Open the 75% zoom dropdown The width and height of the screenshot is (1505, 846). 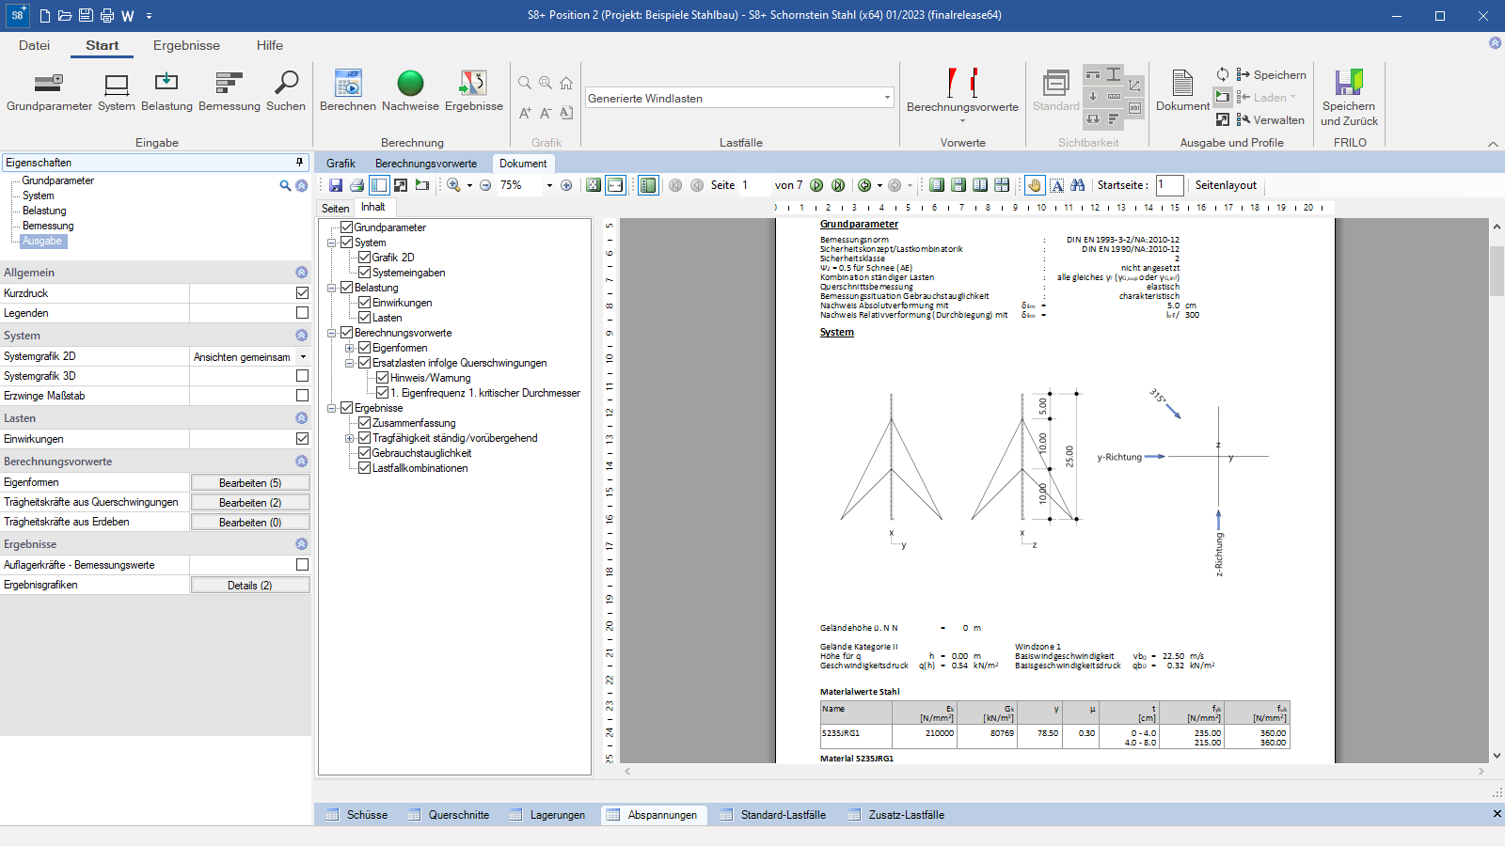point(549,185)
